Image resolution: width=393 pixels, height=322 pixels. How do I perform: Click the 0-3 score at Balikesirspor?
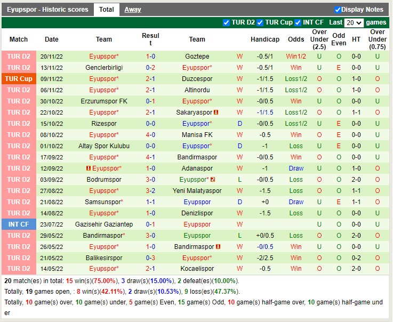[150, 258]
